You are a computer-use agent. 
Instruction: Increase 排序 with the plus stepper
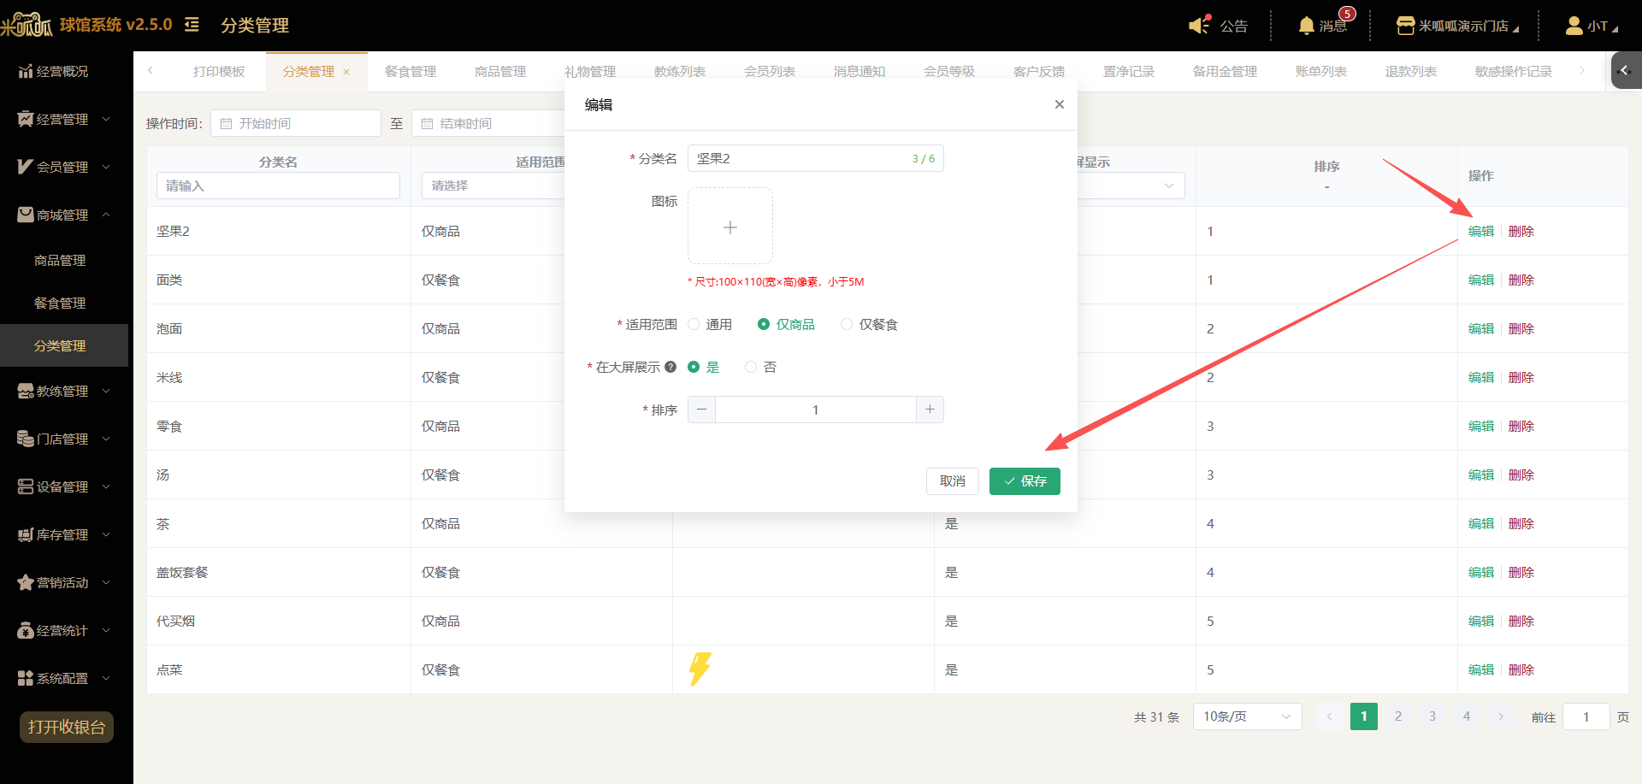coord(930,410)
